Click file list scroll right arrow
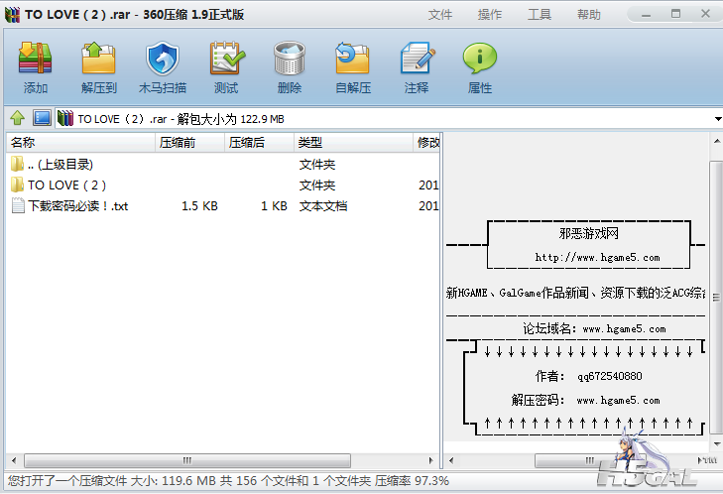 pyautogui.click(x=431, y=460)
